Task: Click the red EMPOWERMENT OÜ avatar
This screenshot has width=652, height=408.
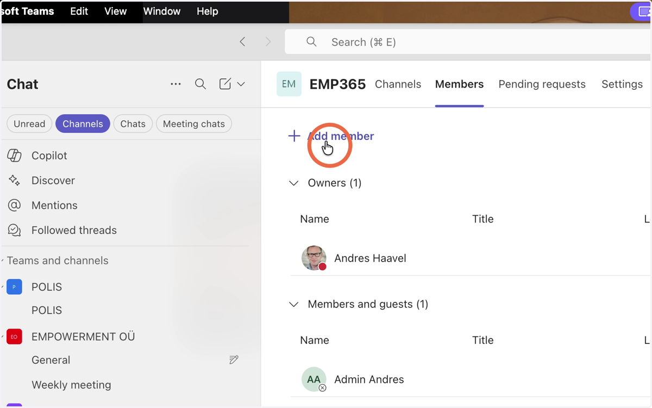Action: 14,337
